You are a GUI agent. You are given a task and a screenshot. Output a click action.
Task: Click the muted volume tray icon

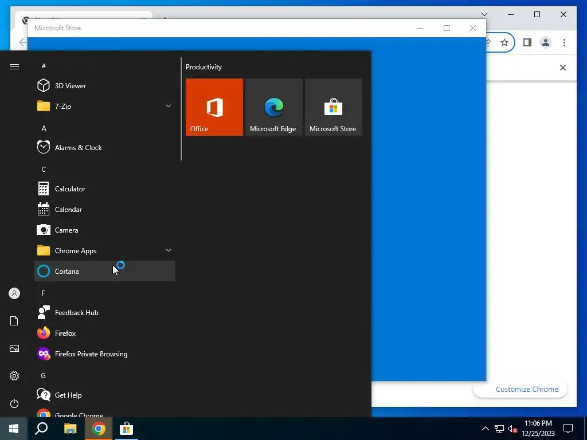coord(512,429)
